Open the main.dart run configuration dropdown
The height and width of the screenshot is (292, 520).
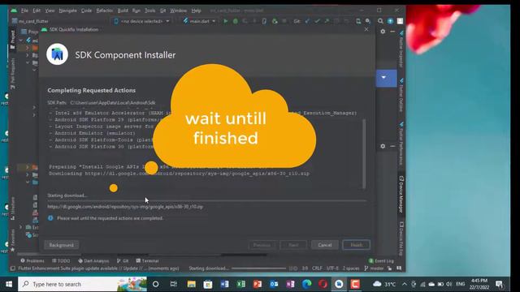point(199,21)
